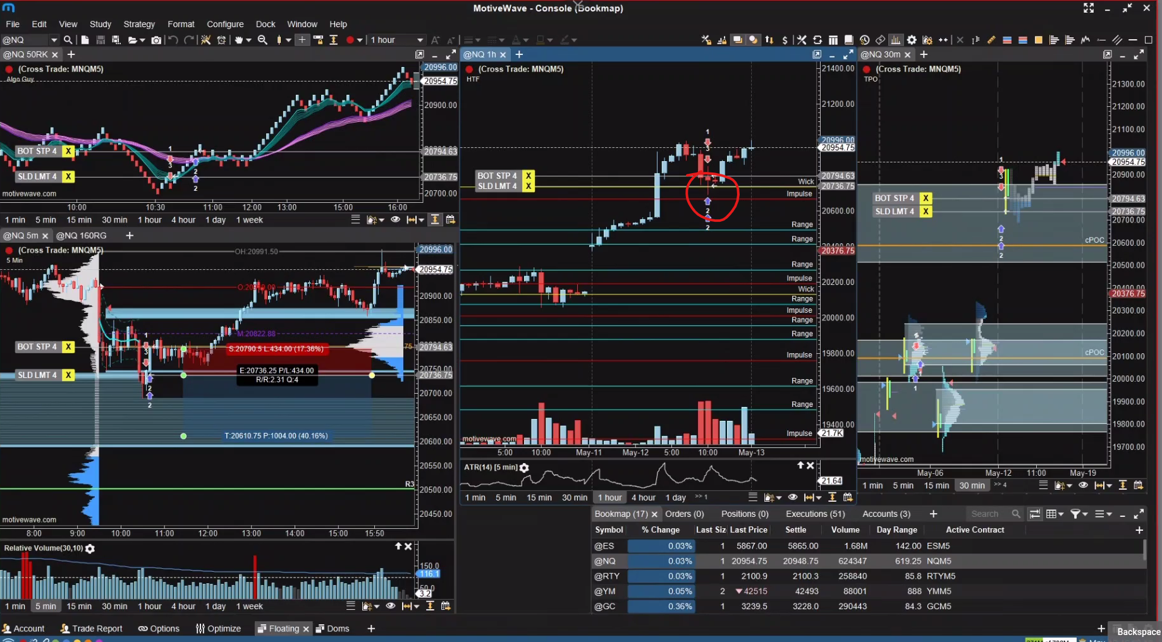Image resolution: width=1162 pixels, height=642 pixels.
Task: Toggle the eye visibility icon under 50RK chart
Action: click(x=395, y=220)
